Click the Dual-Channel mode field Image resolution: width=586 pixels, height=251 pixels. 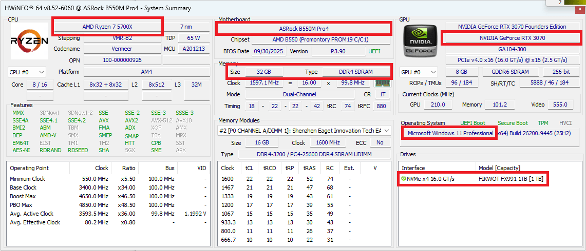300,95
